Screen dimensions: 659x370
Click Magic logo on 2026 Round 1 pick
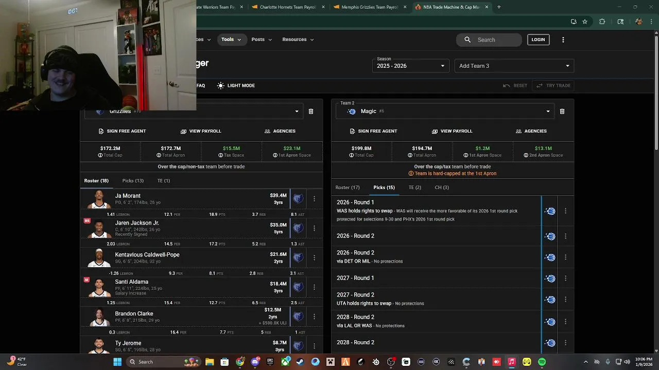click(550, 211)
